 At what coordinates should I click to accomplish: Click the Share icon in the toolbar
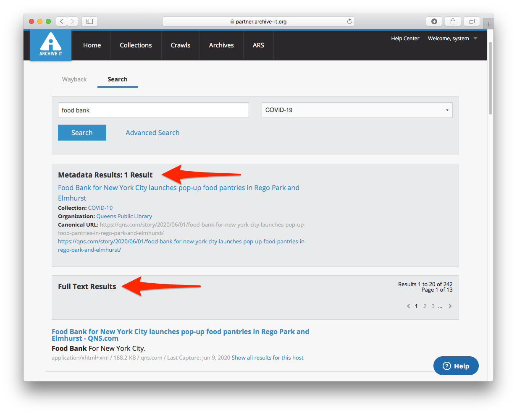tap(453, 21)
